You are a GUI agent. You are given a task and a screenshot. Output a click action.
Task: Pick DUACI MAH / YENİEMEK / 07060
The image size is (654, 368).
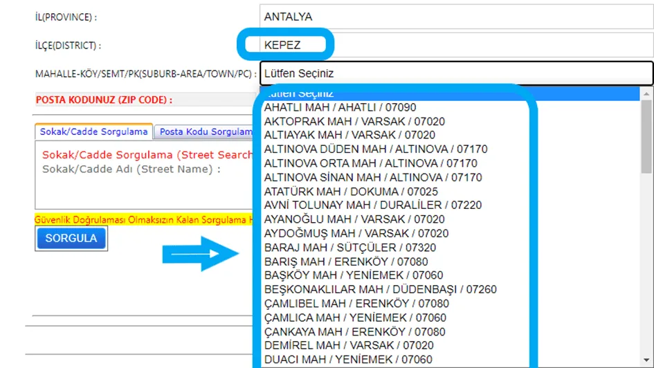(x=450, y=360)
